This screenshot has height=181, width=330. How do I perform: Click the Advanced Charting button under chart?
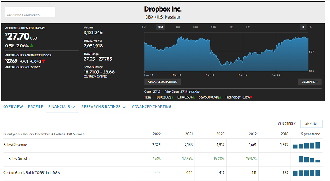coord(162,82)
